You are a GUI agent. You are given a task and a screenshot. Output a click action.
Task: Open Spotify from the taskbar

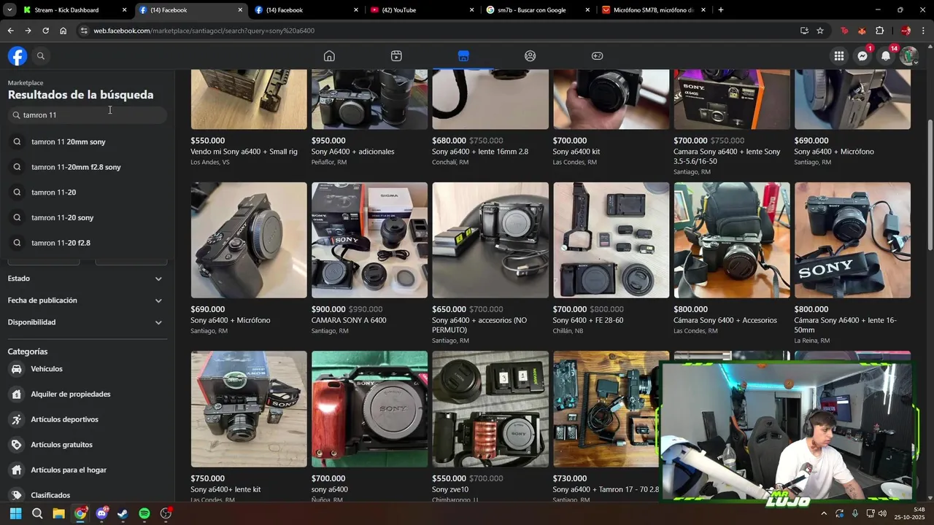144,513
